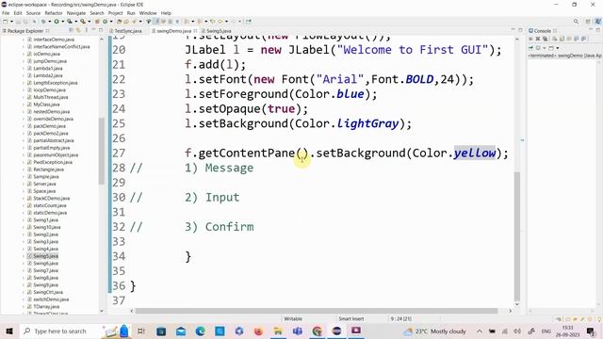This screenshot has height=339, width=603.
Task: Open Task View in the taskbar
Action: tap(141, 331)
